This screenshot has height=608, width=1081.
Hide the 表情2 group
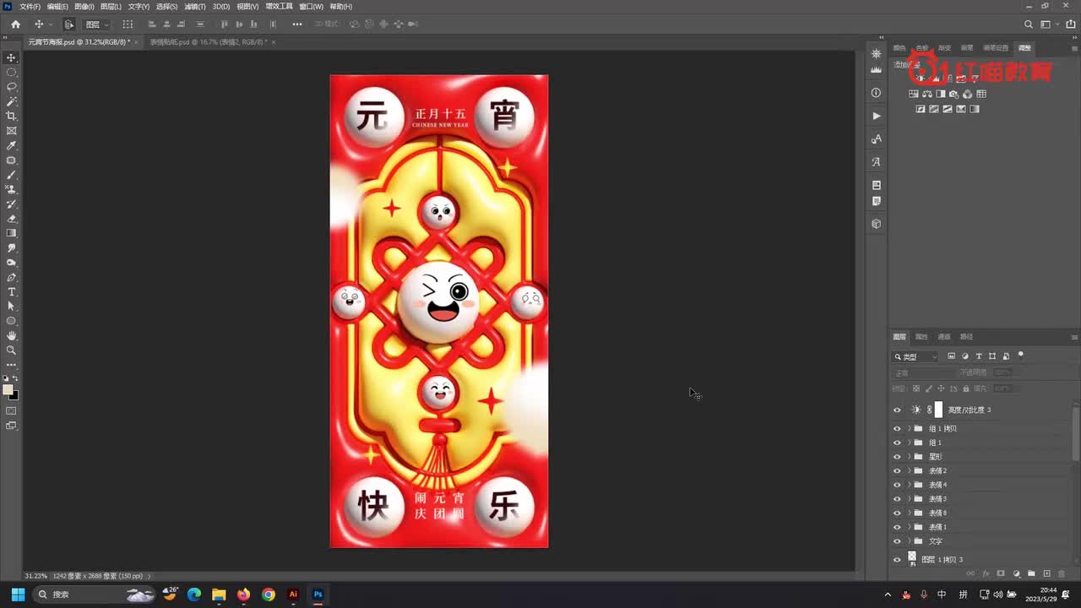tap(897, 471)
